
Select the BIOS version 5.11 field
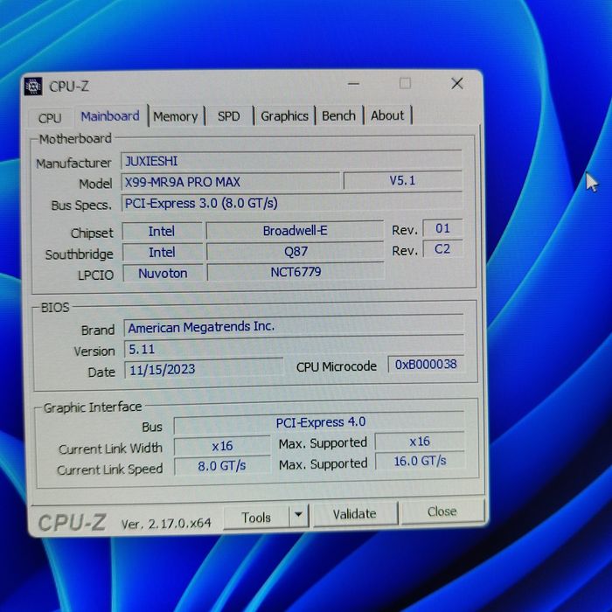pos(294,348)
